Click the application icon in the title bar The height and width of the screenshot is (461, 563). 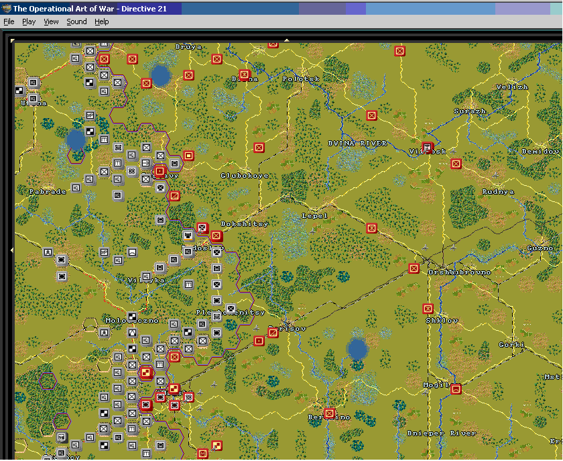pyautogui.click(x=6, y=8)
